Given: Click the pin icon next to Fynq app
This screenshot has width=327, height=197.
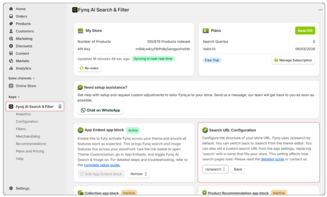Looking at the screenshot, I should 60,106.
